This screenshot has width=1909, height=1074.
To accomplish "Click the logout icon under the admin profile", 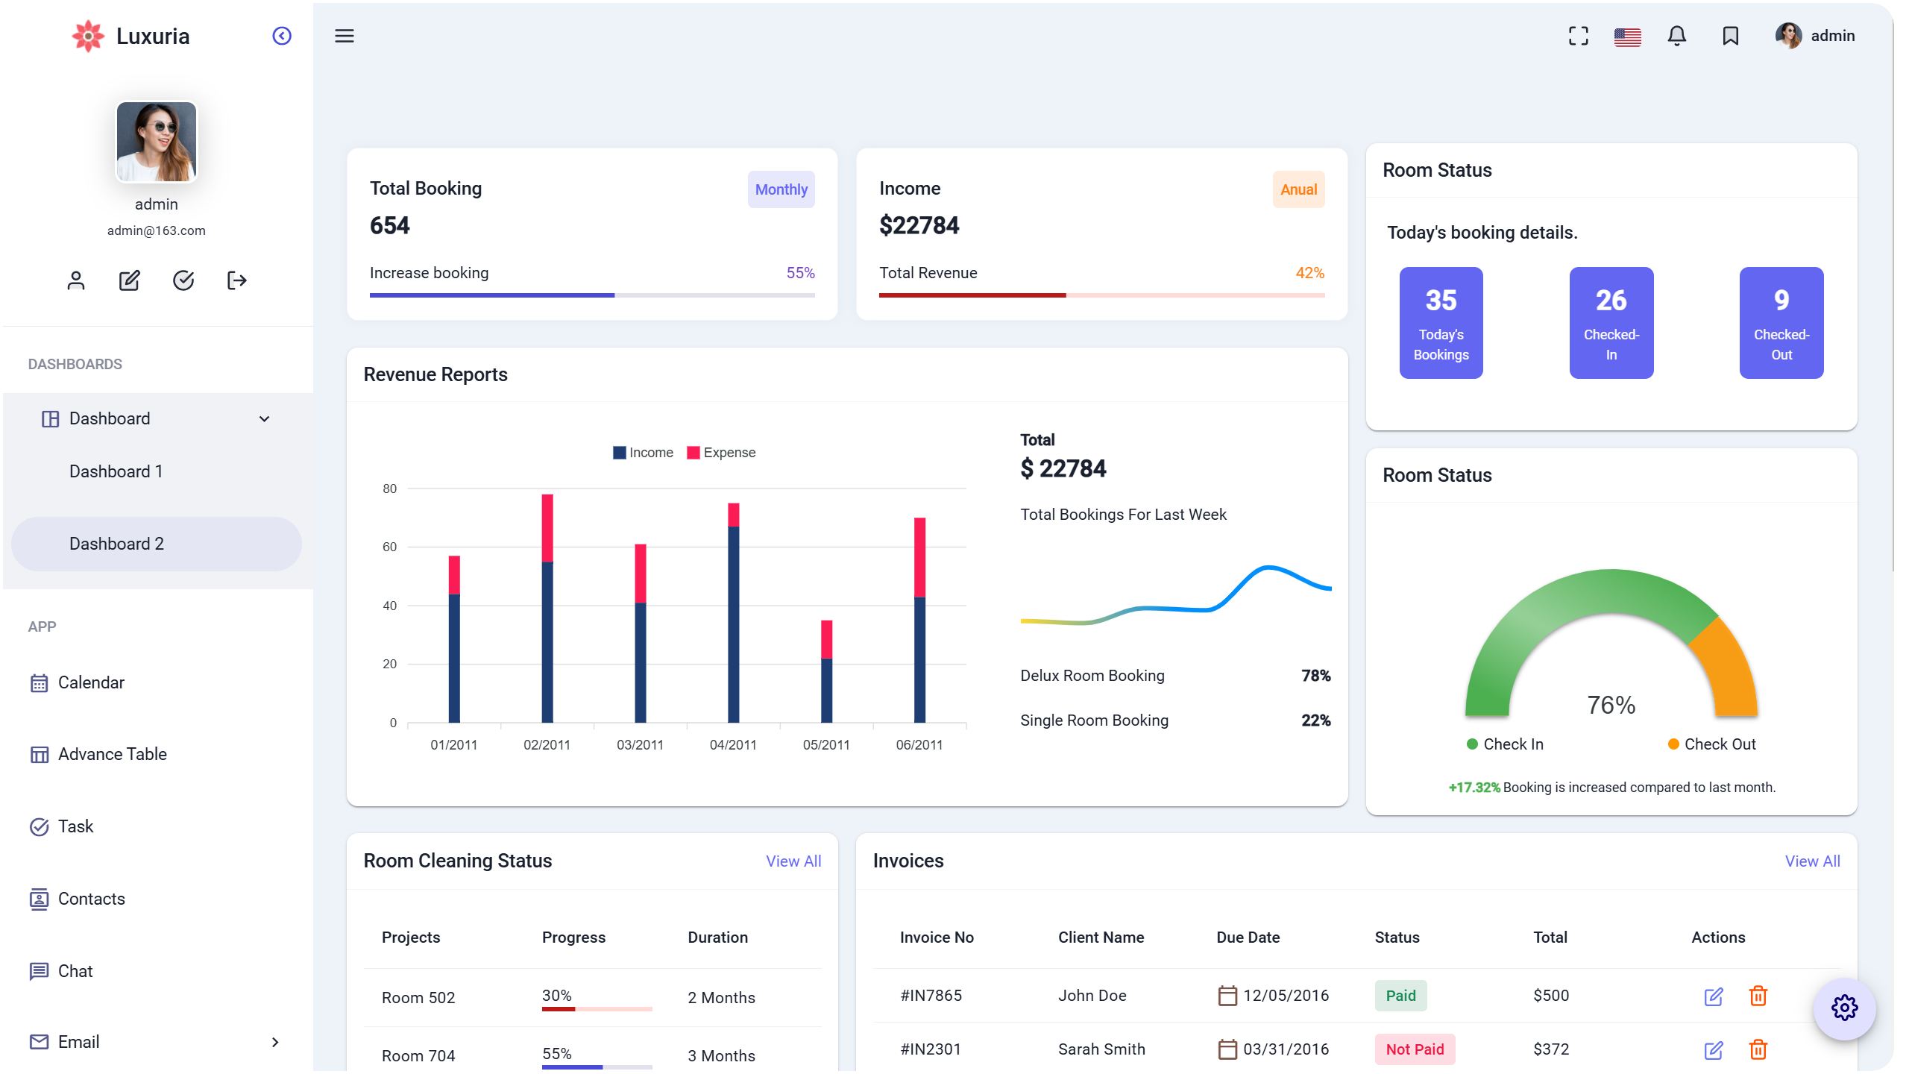I will click(236, 280).
